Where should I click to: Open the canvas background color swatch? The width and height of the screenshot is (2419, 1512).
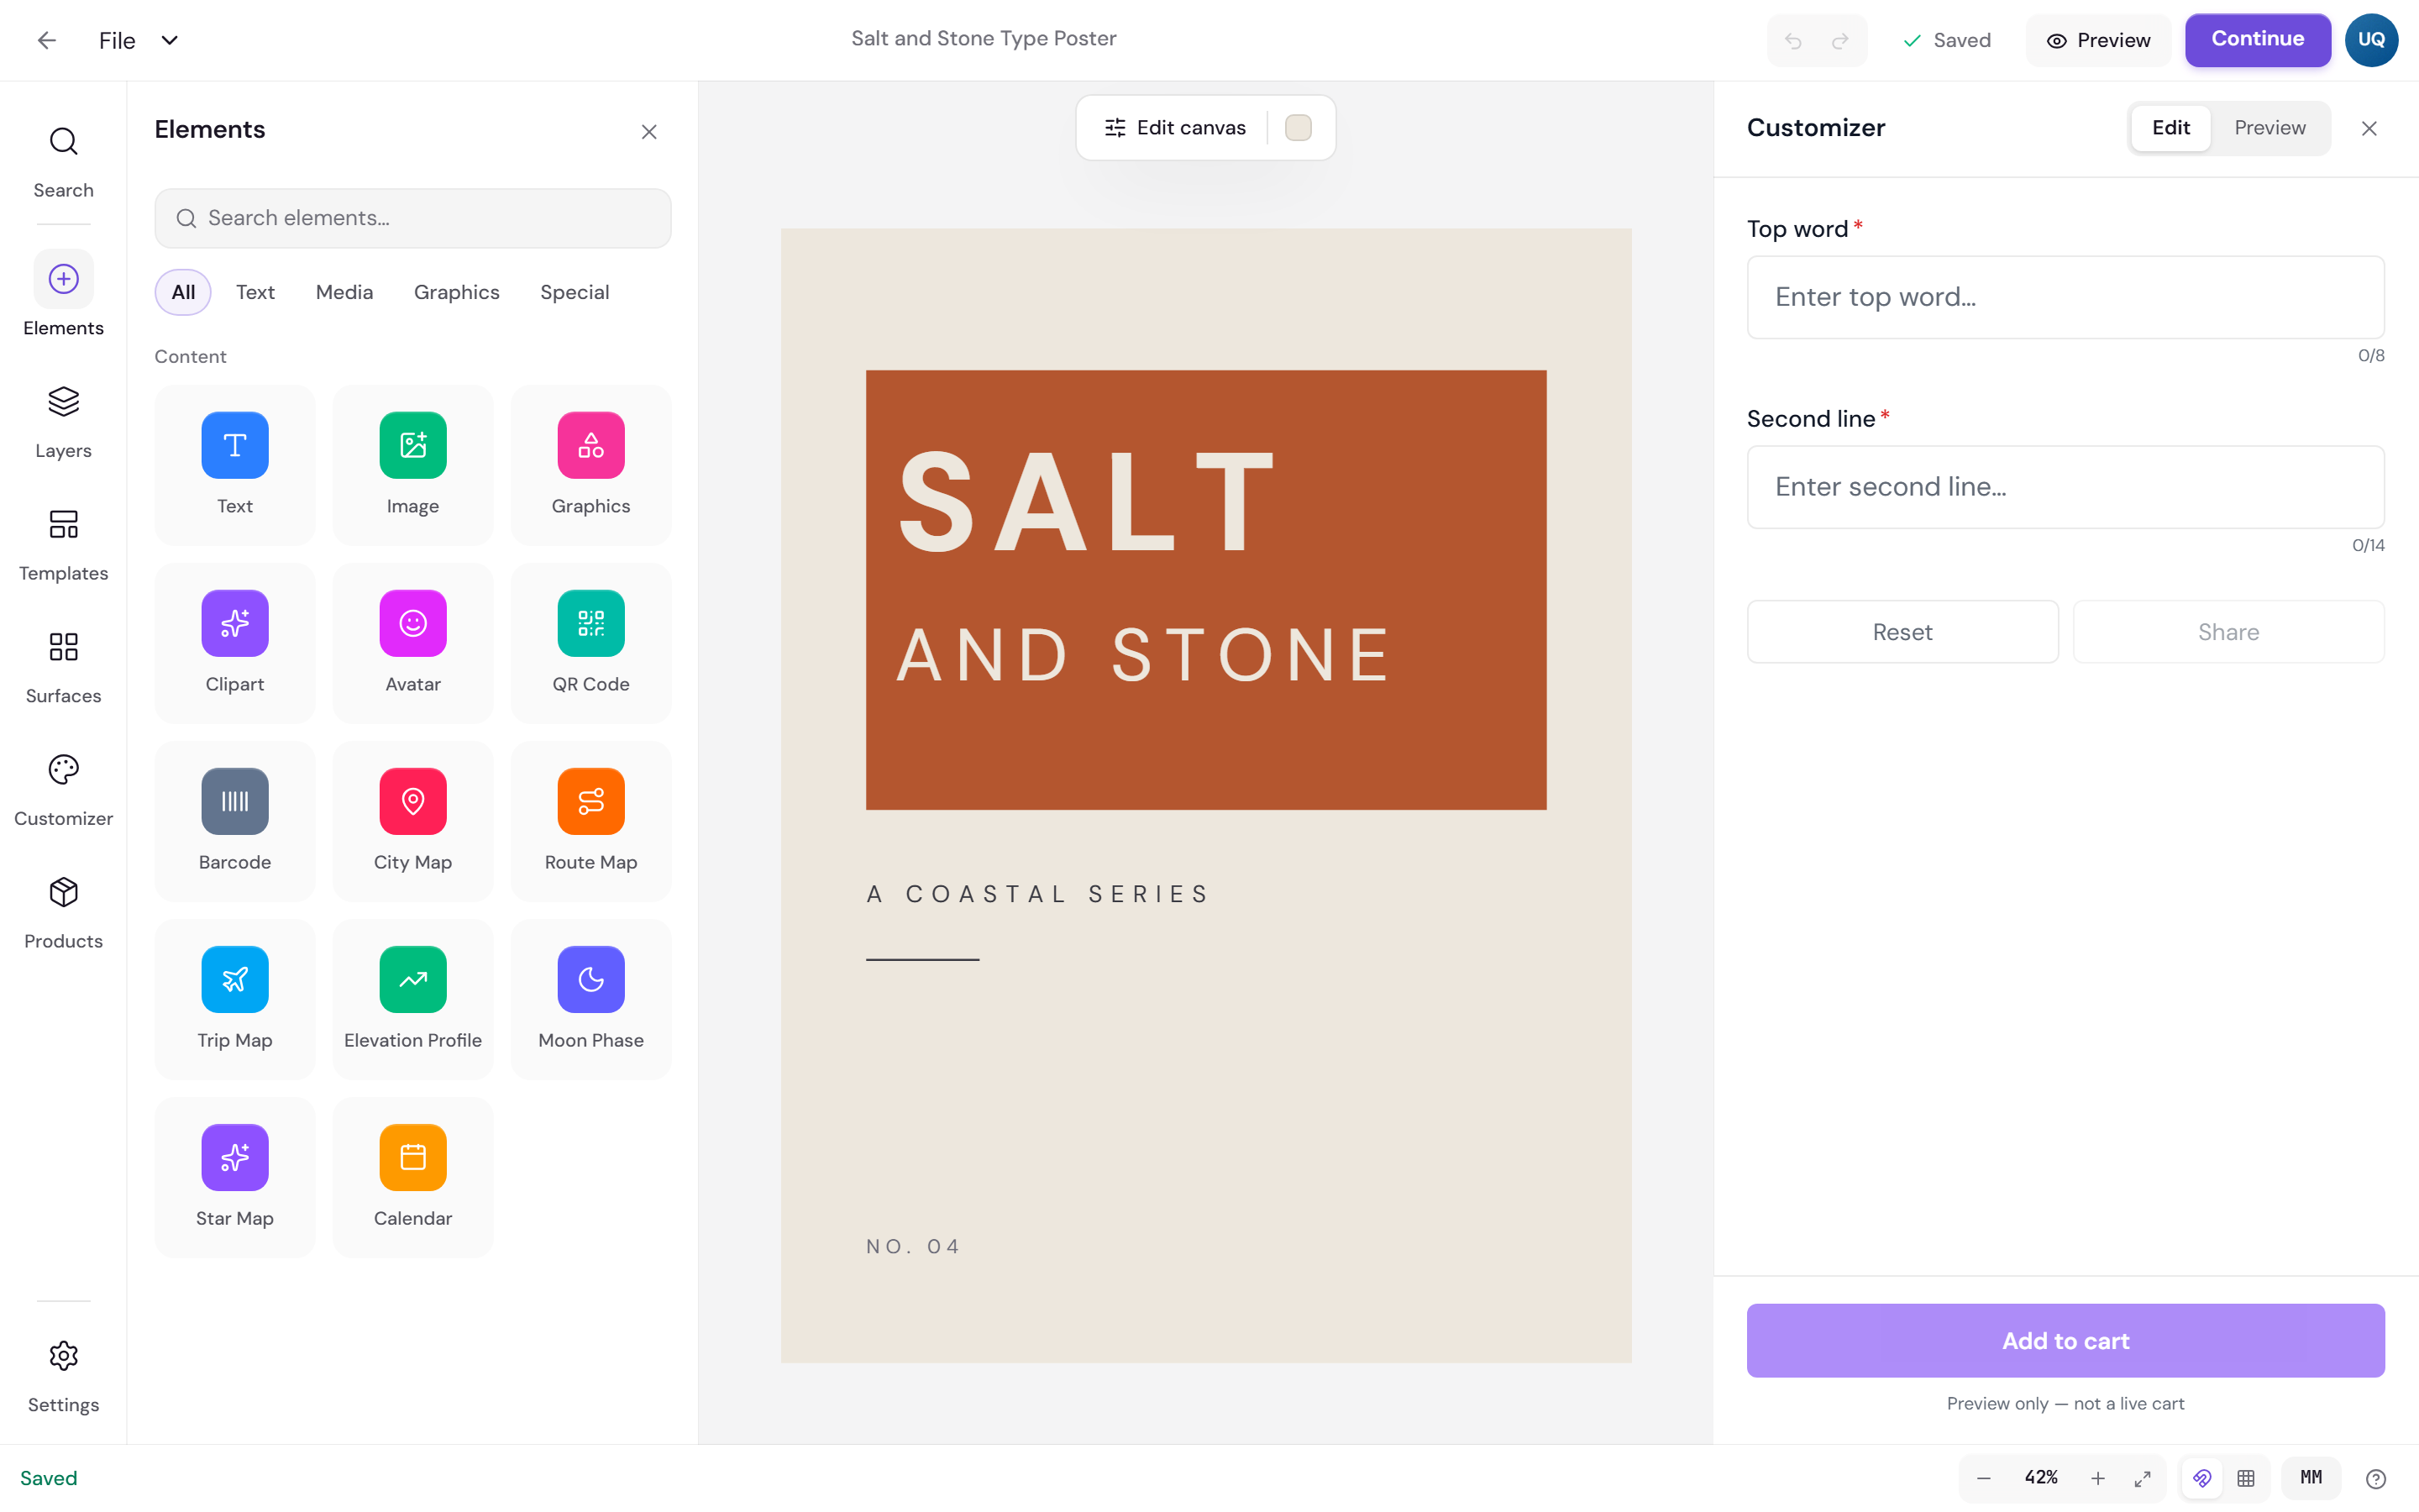[1298, 128]
